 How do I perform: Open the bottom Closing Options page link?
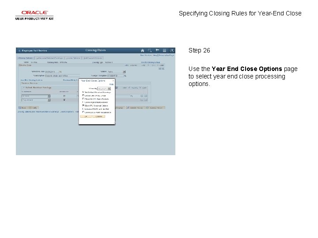(x=24, y=112)
